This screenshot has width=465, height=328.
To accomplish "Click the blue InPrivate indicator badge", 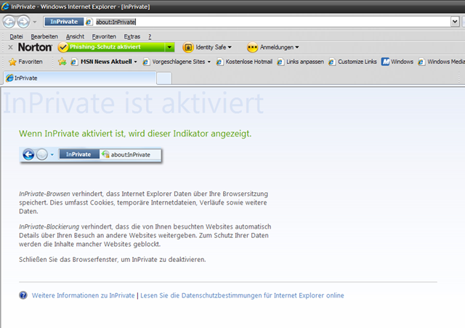I will [x=64, y=22].
